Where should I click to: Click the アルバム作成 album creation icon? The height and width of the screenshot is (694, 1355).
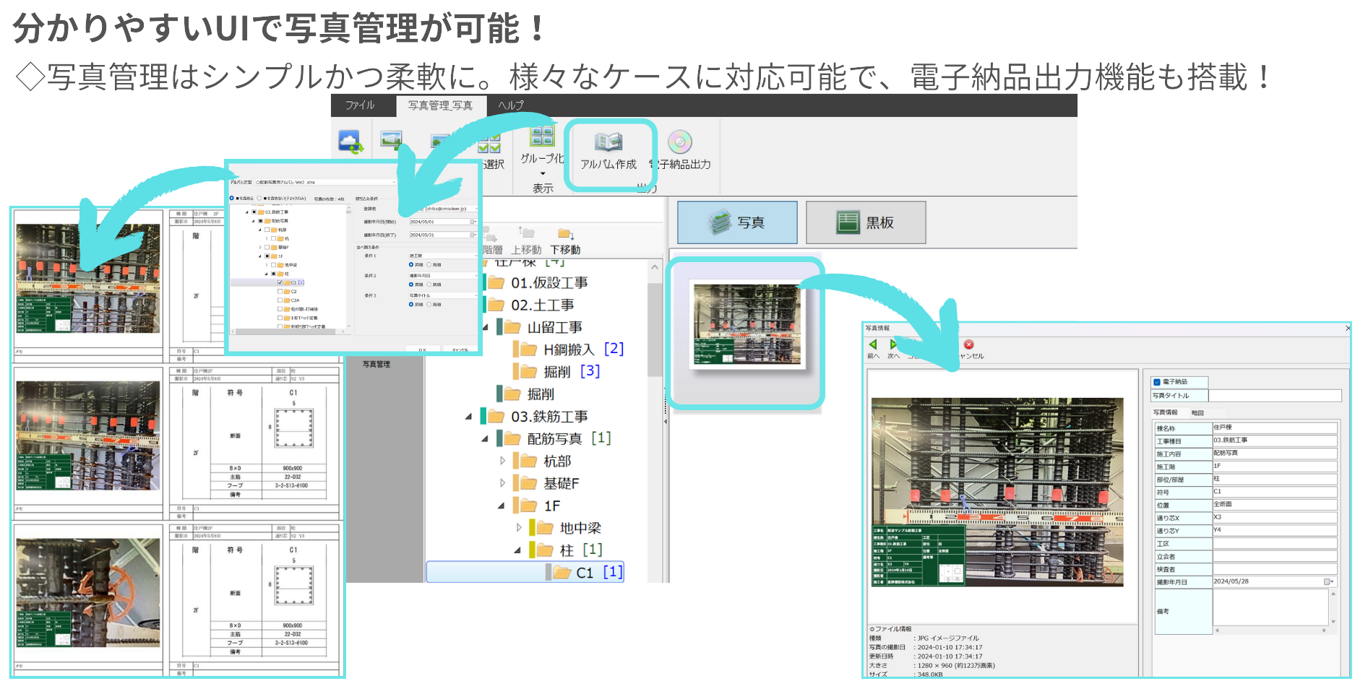click(x=608, y=142)
